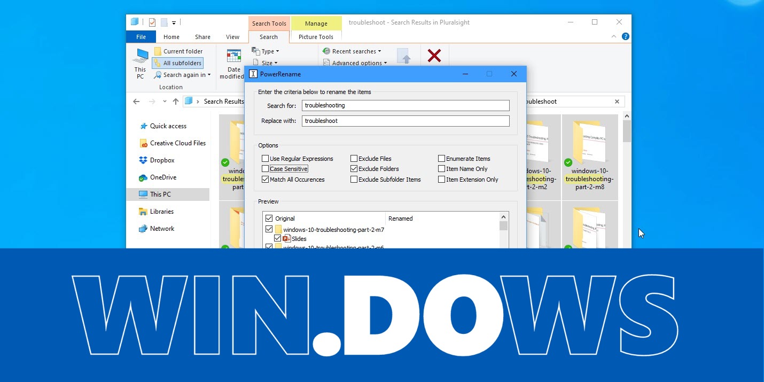Click Explorer help question mark icon
Viewport: 764px width, 382px height.
point(625,37)
